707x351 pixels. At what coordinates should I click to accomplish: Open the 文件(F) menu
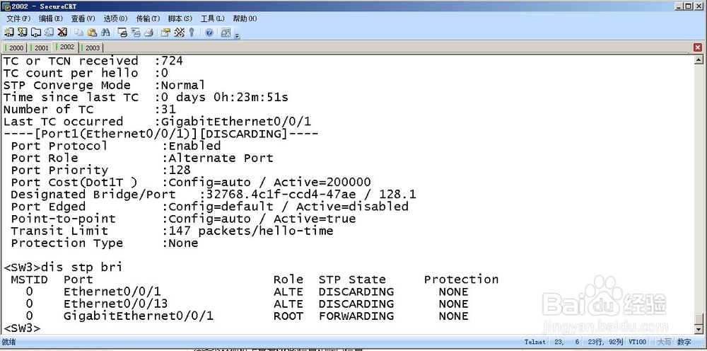(18, 18)
